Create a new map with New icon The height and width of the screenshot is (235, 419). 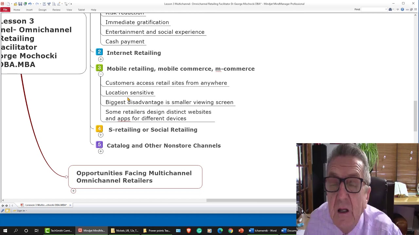coord(8,4)
